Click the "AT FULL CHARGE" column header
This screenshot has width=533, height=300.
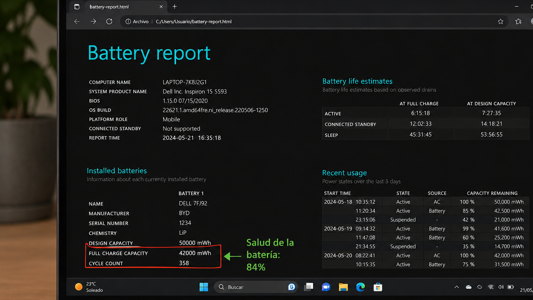coord(419,103)
